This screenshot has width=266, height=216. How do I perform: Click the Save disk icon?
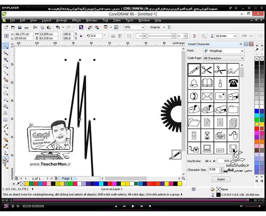(20, 27)
